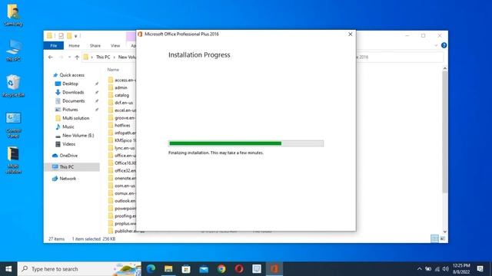The height and width of the screenshot is (276, 492).
Task: Click the Explorer vertical scrollbar
Action: (x=444, y=131)
